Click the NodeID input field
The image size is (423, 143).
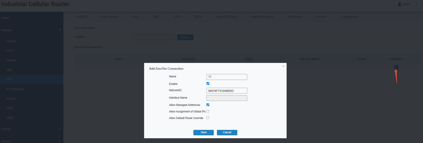tap(154, 37)
